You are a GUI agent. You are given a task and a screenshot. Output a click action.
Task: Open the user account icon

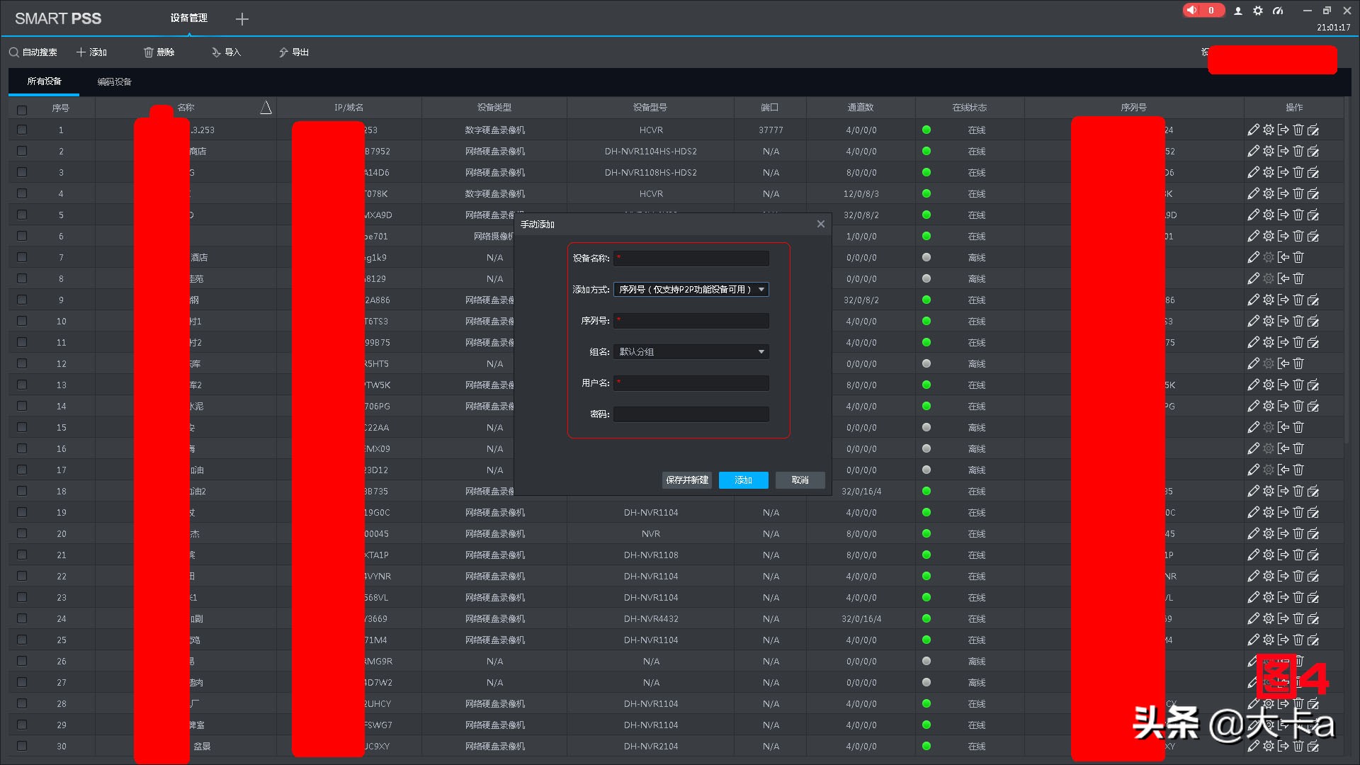(1238, 11)
